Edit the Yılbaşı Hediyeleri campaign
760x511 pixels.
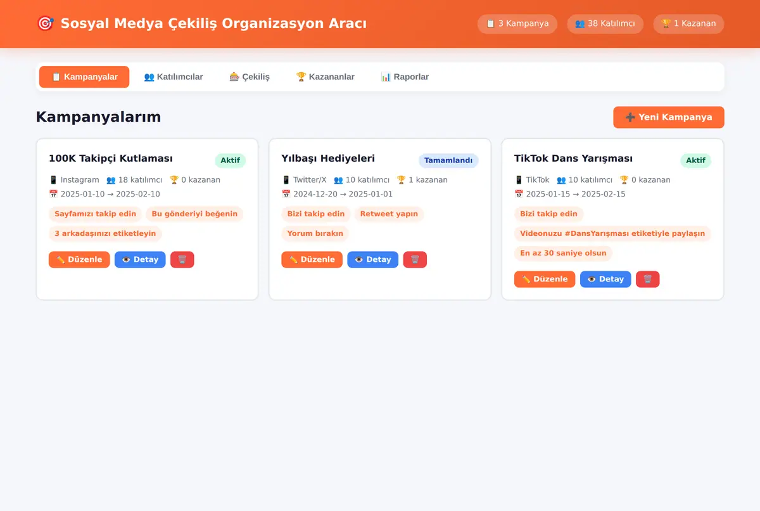[x=312, y=259]
